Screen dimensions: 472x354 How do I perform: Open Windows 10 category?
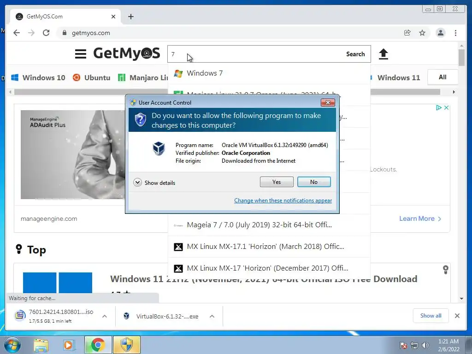coord(38,77)
